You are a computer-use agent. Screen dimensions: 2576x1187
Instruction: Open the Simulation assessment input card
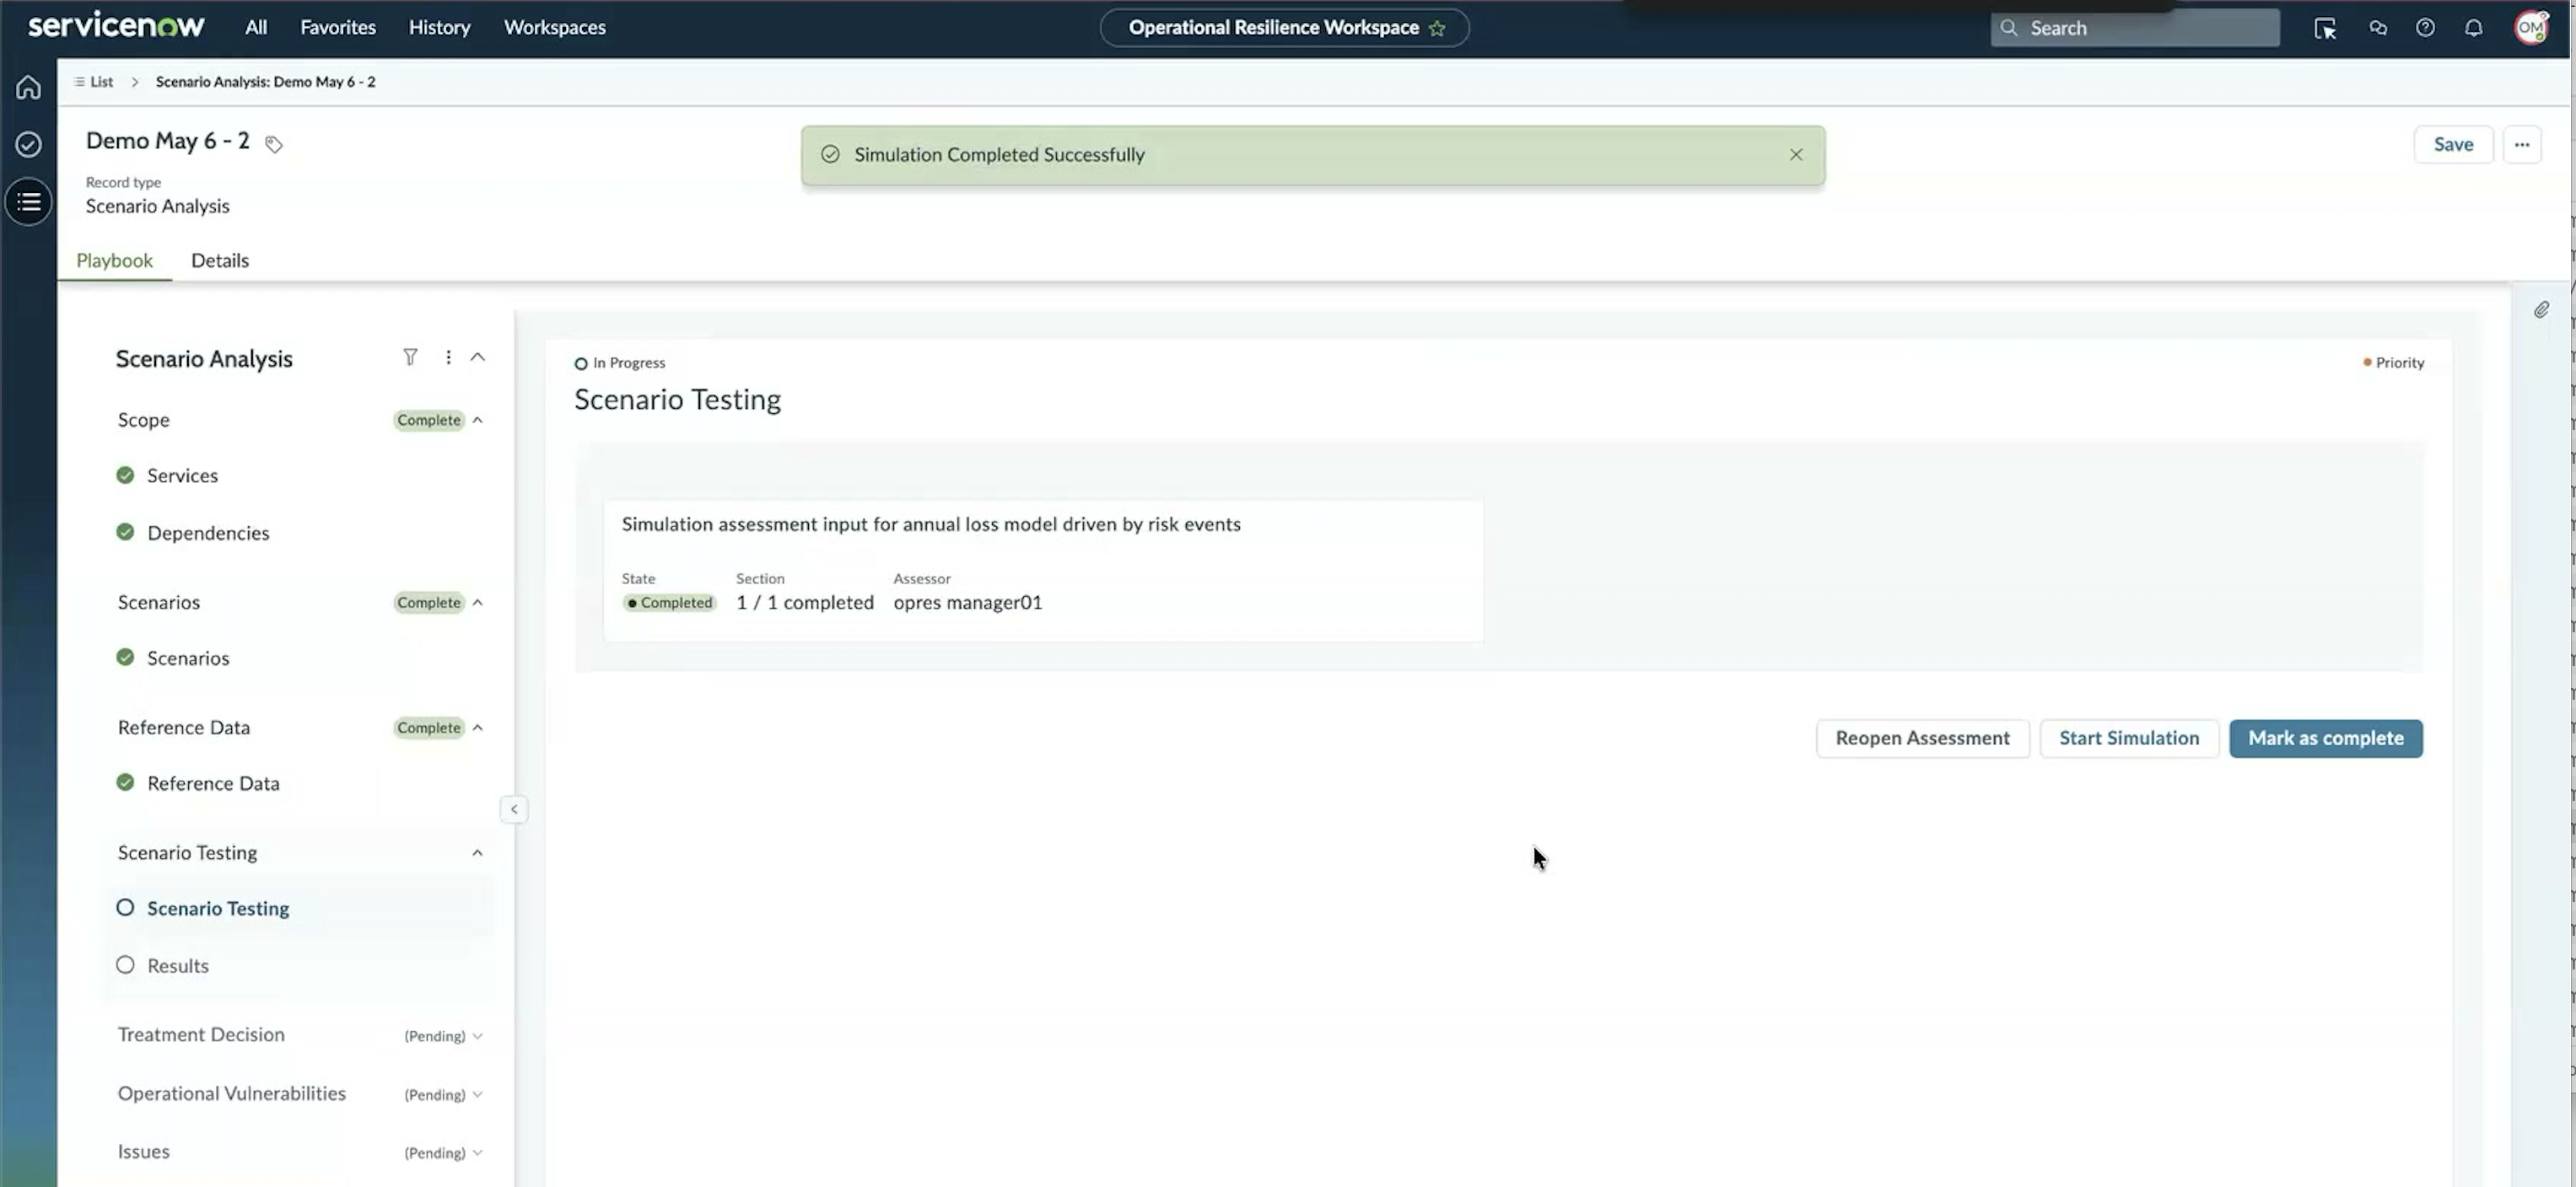[1043, 571]
